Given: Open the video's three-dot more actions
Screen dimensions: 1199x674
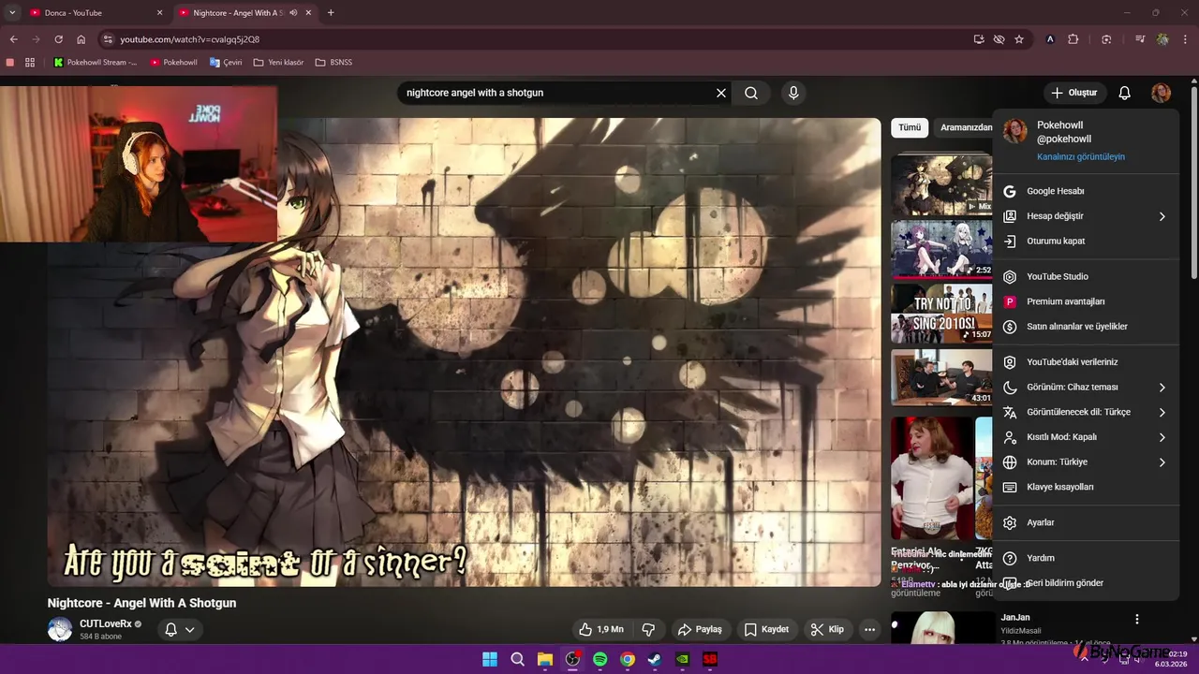Looking at the screenshot, I should tap(869, 629).
